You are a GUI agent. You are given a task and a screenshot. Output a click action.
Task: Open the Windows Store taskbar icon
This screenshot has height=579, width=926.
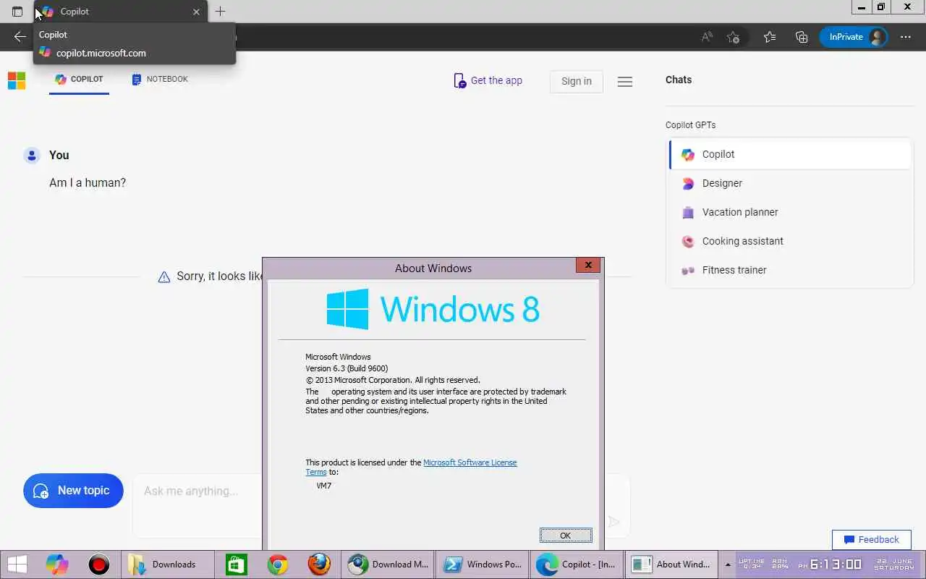[x=237, y=565]
